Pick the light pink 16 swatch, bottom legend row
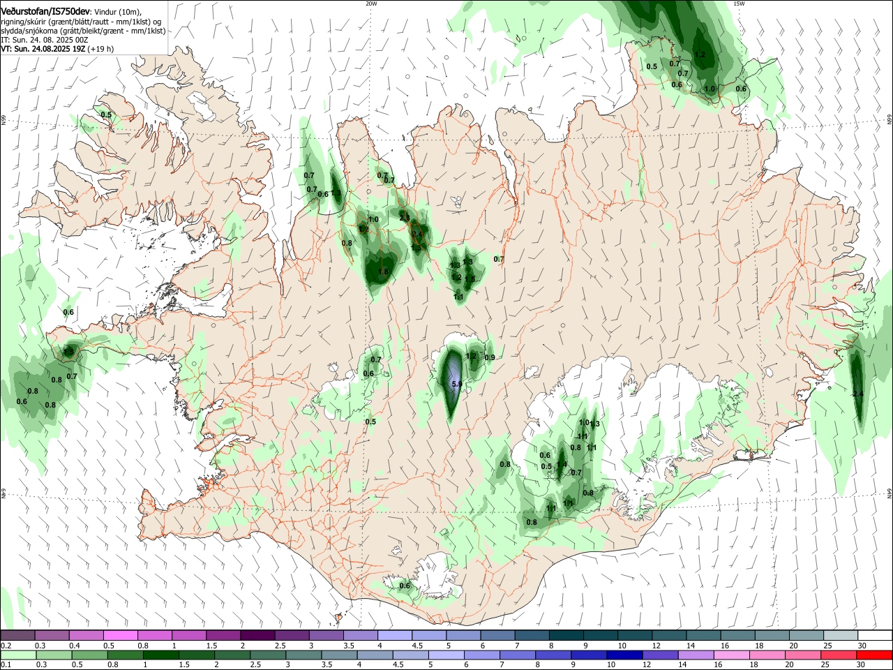Image resolution: width=893 pixels, height=670 pixels. (x=732, y=655)
